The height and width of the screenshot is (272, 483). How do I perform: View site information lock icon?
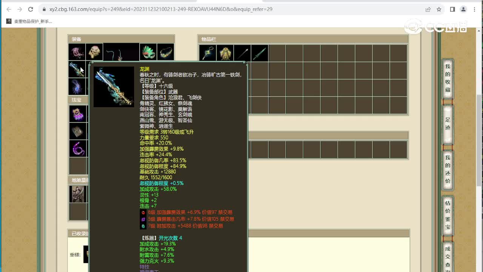[44, 9]
